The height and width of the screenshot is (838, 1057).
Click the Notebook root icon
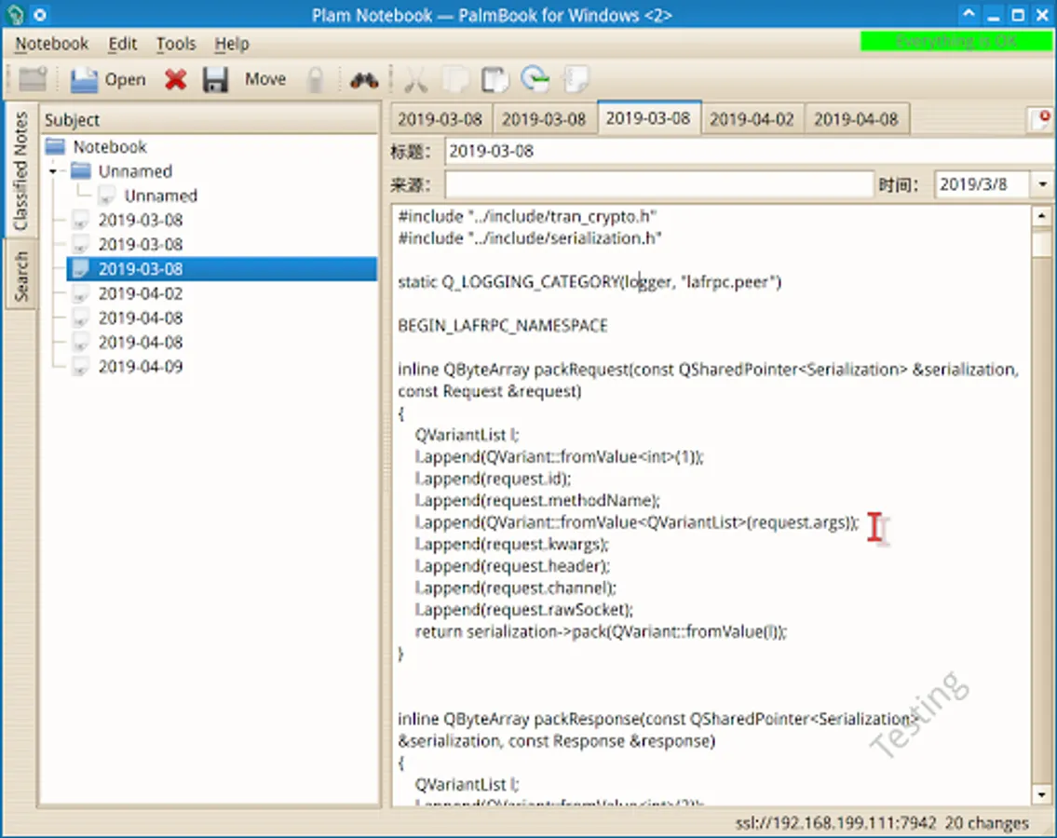coord(55,146)
